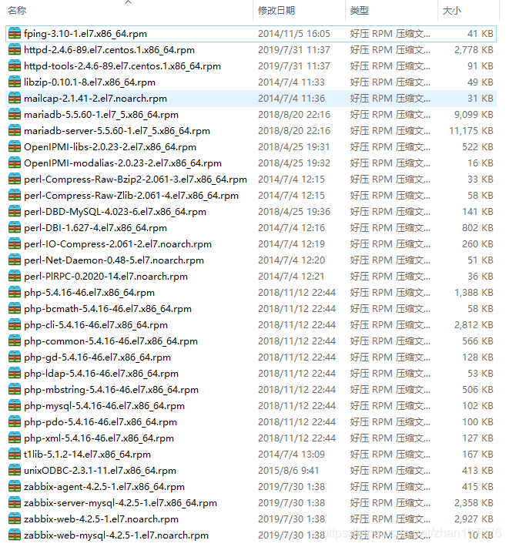The image size is (509, 547).
Task: Click the 128 KB size of php-gd
Action: (477, 357)
